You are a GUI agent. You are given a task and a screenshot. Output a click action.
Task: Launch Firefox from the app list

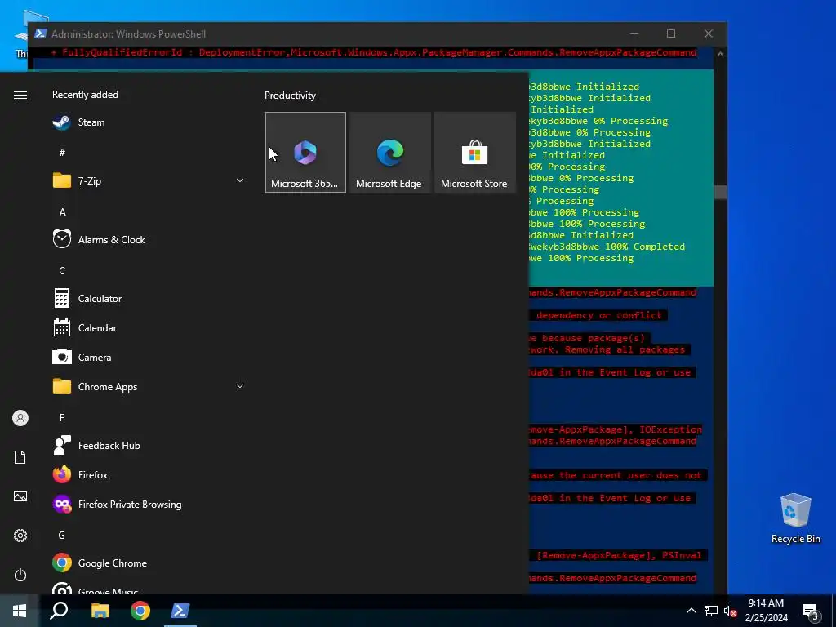point(149,474)
